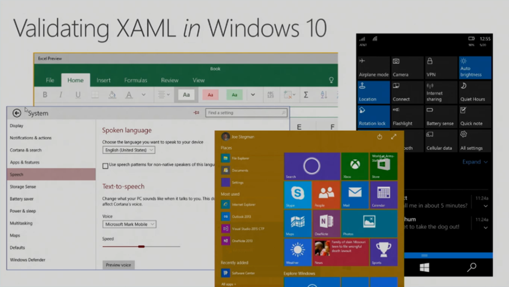
Task: Click the number format icon in Excel
Action: (270, 95)
